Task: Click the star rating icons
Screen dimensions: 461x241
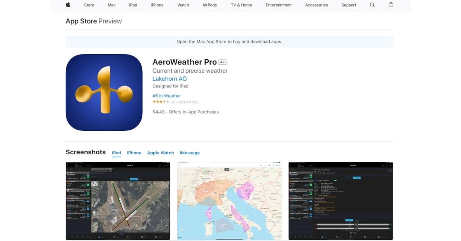Action: click(161, 102)
